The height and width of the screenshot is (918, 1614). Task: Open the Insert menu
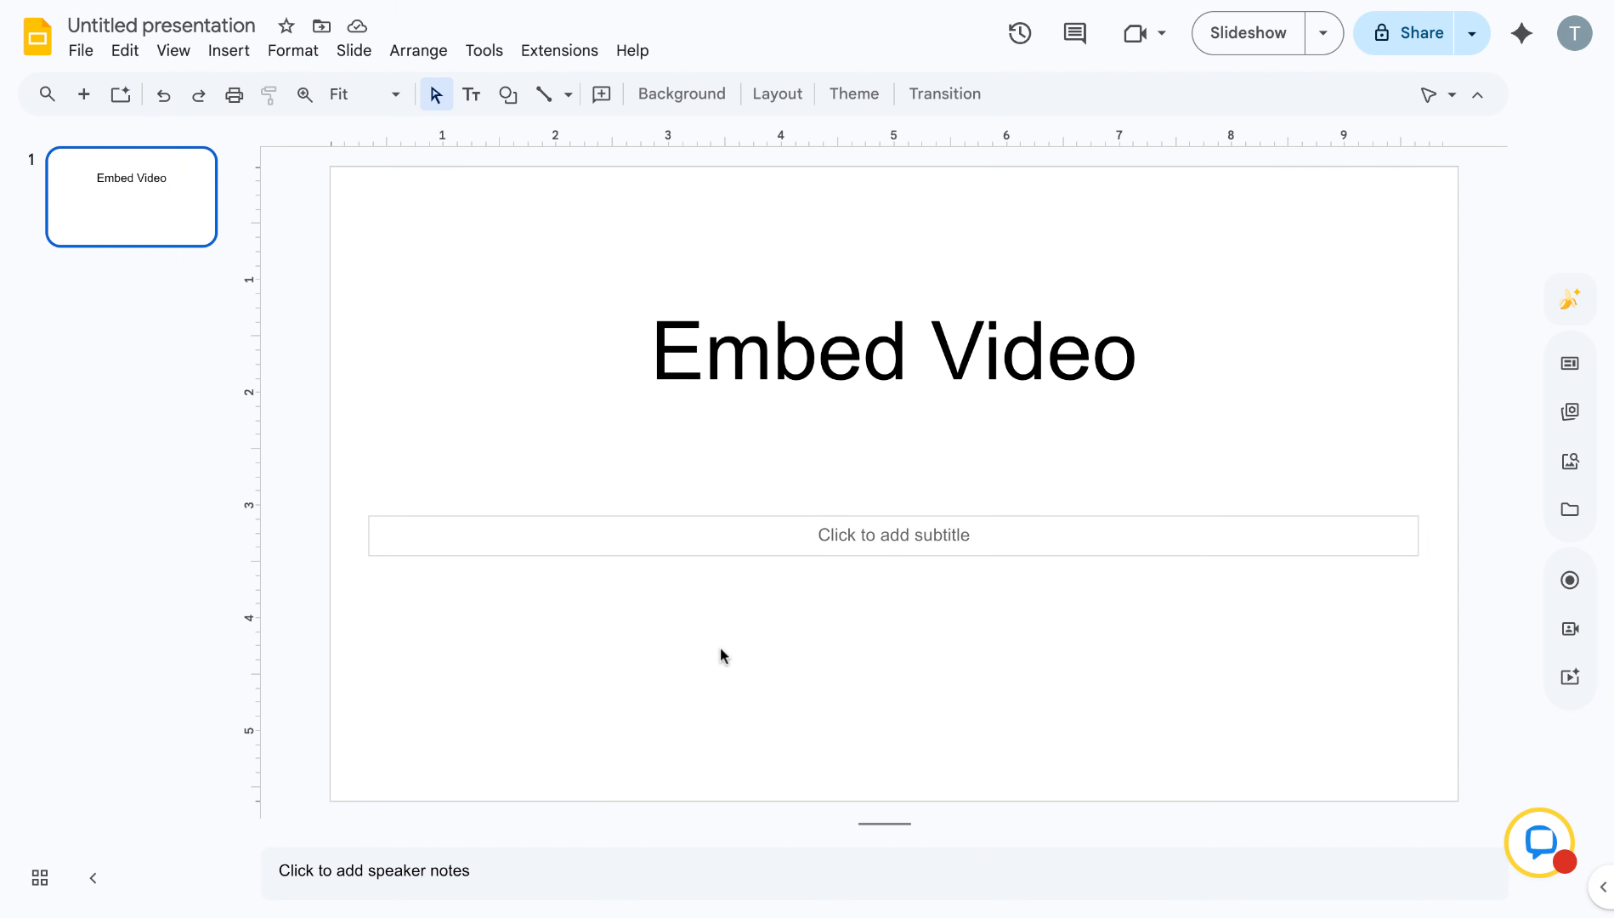[229, 51]
